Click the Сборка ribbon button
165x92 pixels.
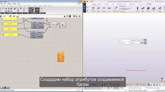click(122, 12)
